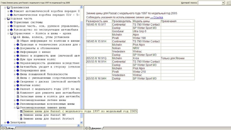Open the Ссылка link on winter tires
231x130 pixels.
(157, 17)
